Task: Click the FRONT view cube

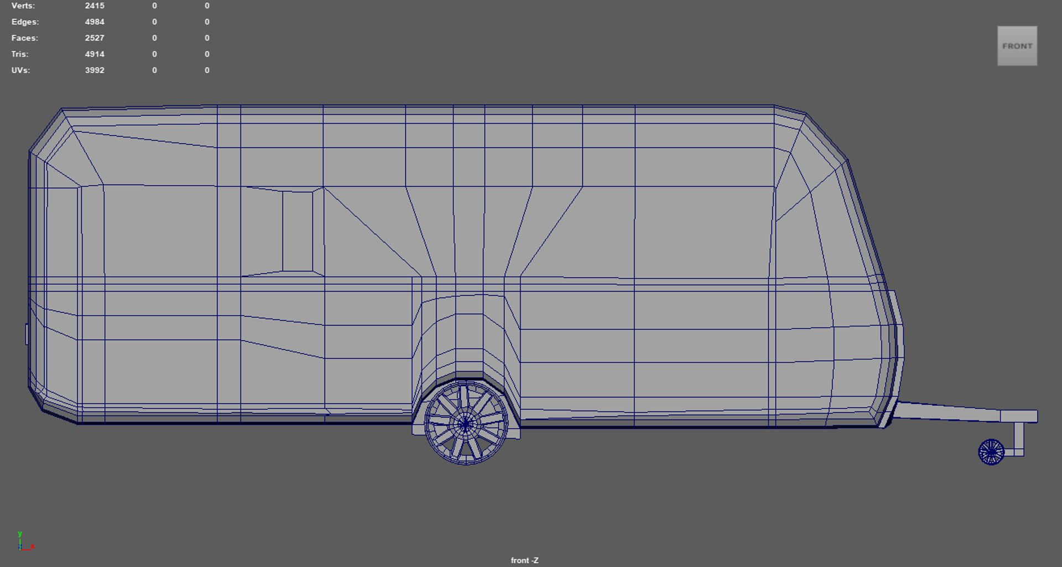Action: click(x=1017, y=46)
